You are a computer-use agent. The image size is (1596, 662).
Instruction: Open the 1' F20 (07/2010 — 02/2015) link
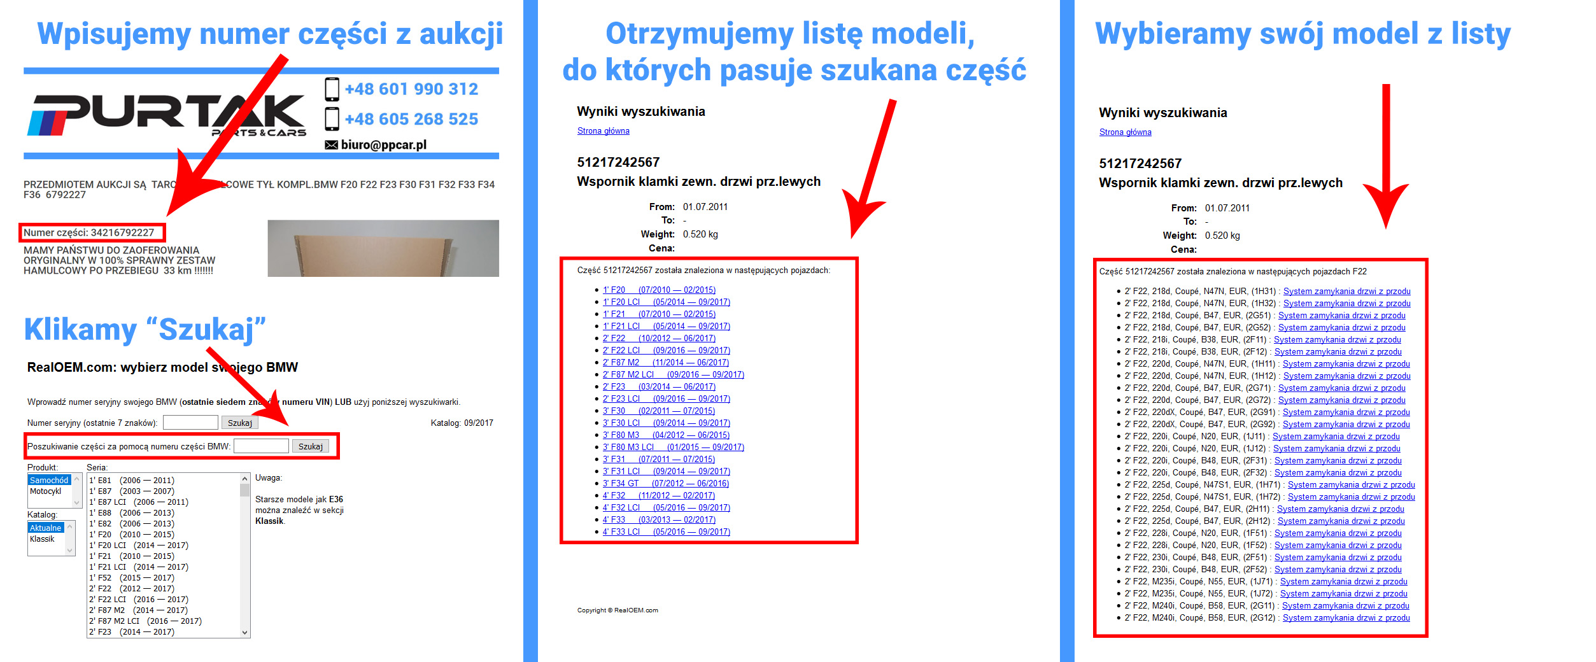[x=660, y=290]
